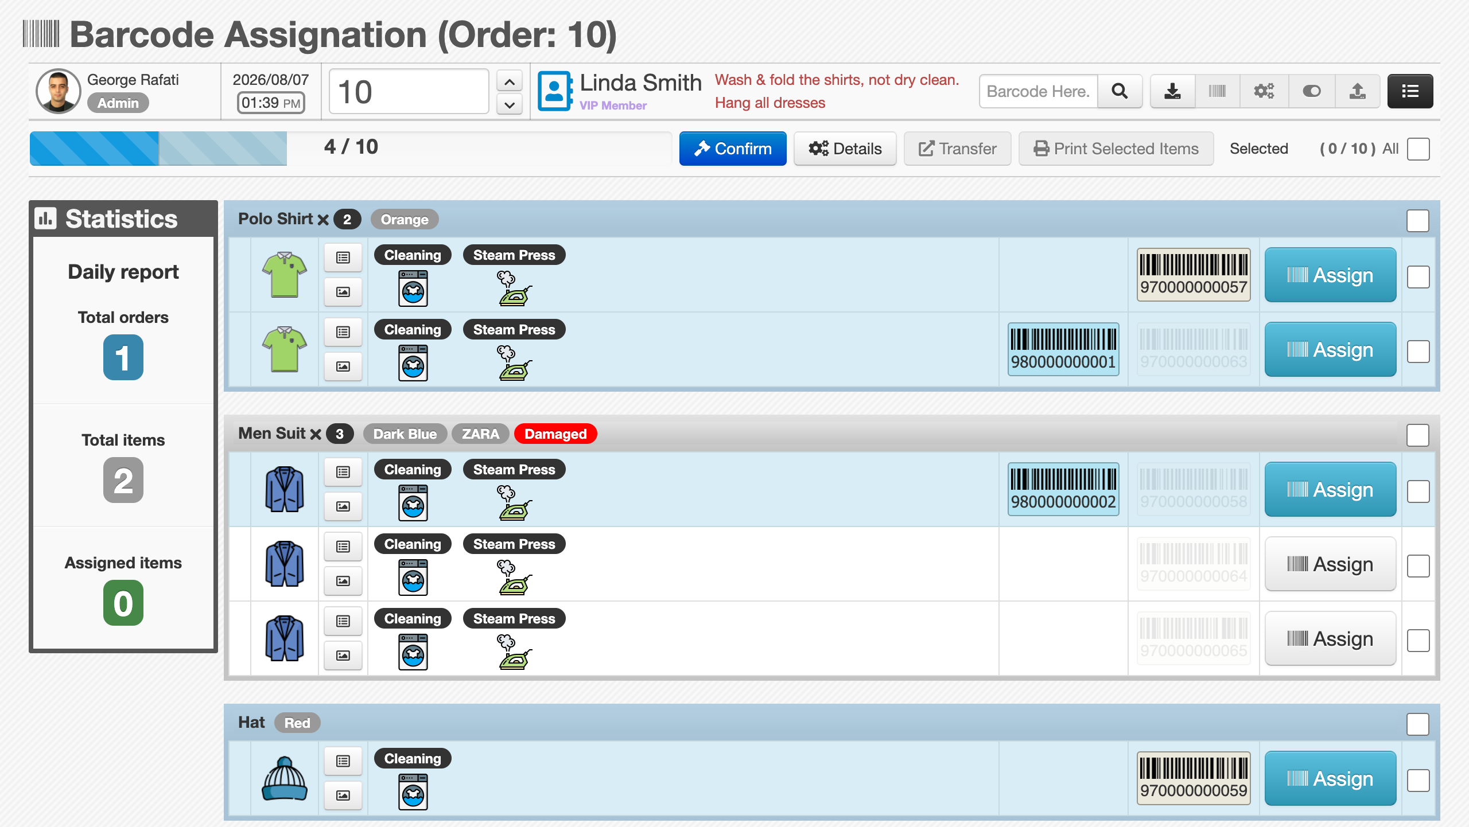Check the barcode 970000000057 row checkbox
Viewport: 1469px width, 827px height.
pyautogui.click(x=1419, y=277)
